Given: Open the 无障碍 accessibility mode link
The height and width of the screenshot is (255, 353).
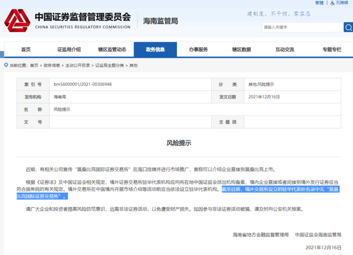Looking at the screenshot, I should 343,3.
